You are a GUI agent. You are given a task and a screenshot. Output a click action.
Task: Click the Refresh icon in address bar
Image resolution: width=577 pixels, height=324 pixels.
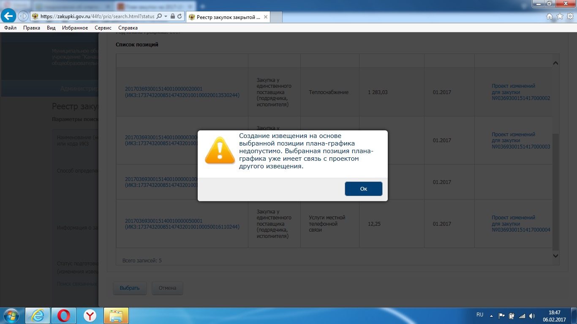tap(180, 16)
